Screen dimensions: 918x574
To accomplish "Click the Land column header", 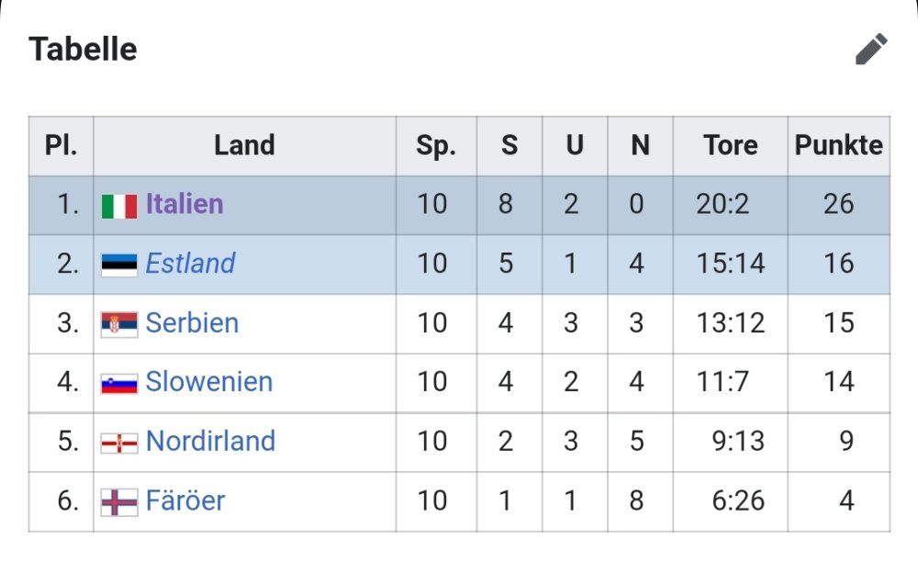I will coord(244,145).
